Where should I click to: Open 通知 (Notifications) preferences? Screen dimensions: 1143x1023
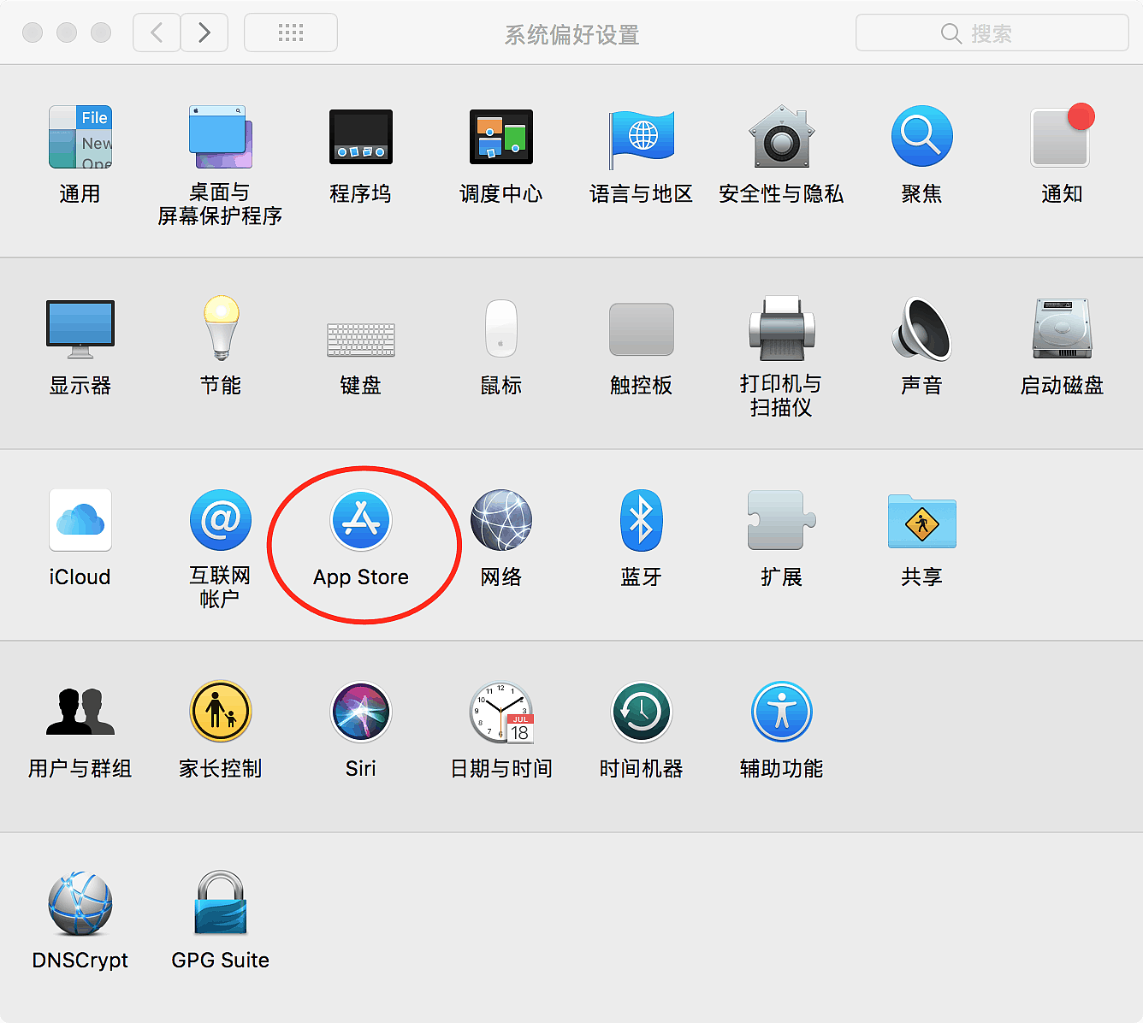[1062, 138]
